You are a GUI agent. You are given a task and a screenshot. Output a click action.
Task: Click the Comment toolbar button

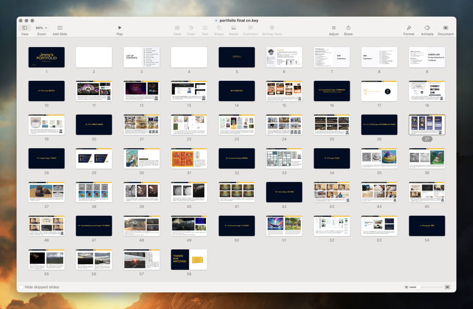250,28
